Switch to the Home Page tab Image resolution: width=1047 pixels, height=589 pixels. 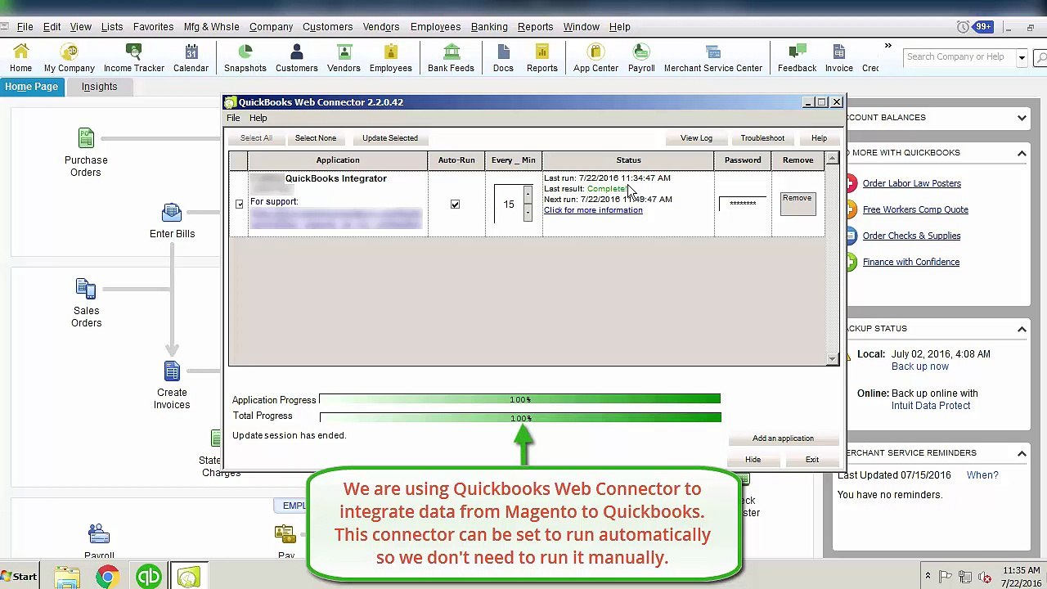[32, 87]
